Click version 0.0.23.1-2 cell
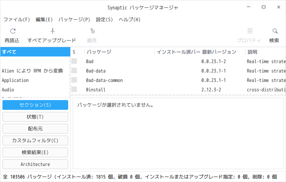 tap(214, 61)
